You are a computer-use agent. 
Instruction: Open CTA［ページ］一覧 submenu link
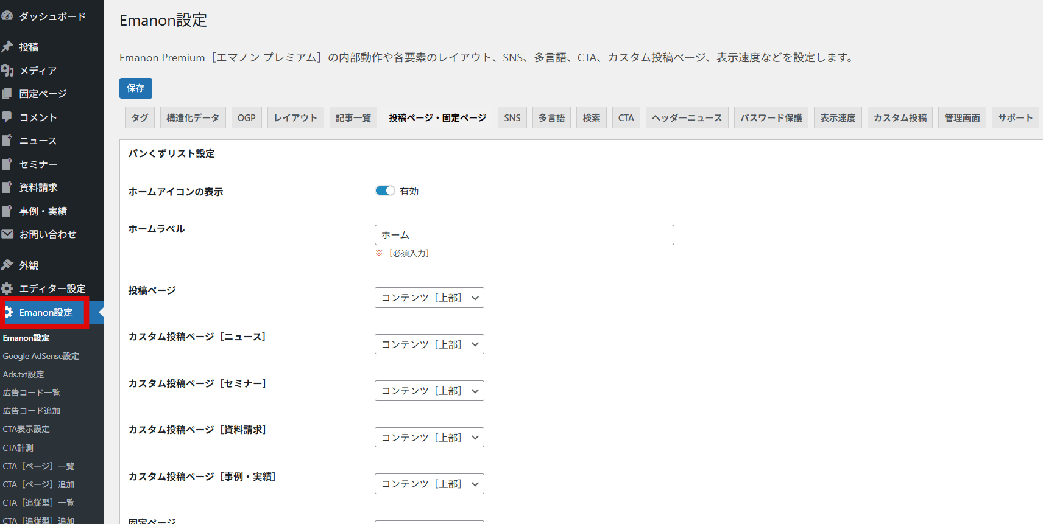(x=38, y=466)
